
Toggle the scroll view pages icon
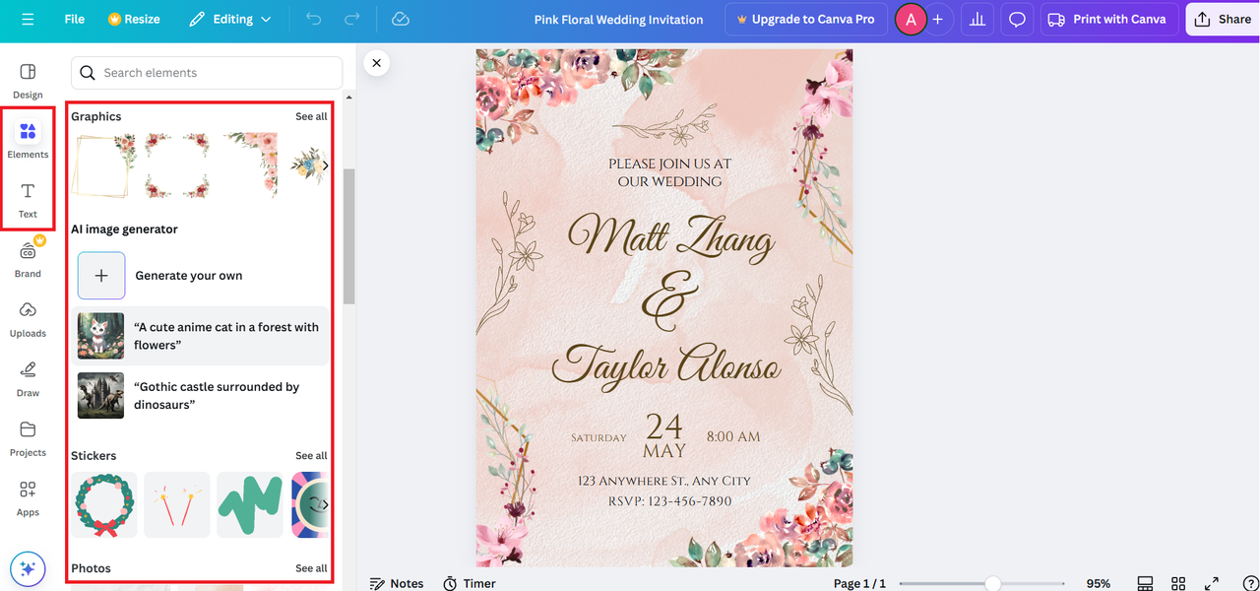(x=1145, y=583)
